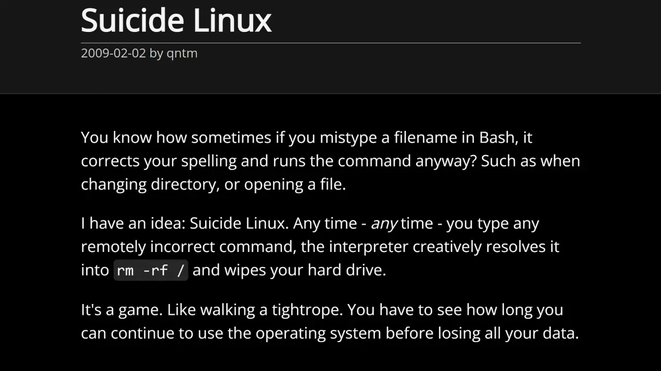Click the word "Bash" in the first paragraph

498,138
